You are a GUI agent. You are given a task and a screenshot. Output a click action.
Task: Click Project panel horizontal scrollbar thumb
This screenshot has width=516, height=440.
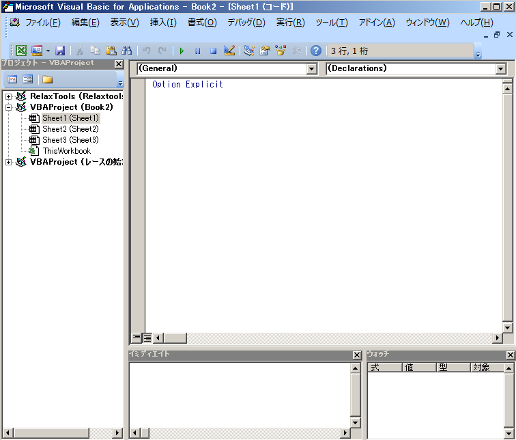coord(51,432)
